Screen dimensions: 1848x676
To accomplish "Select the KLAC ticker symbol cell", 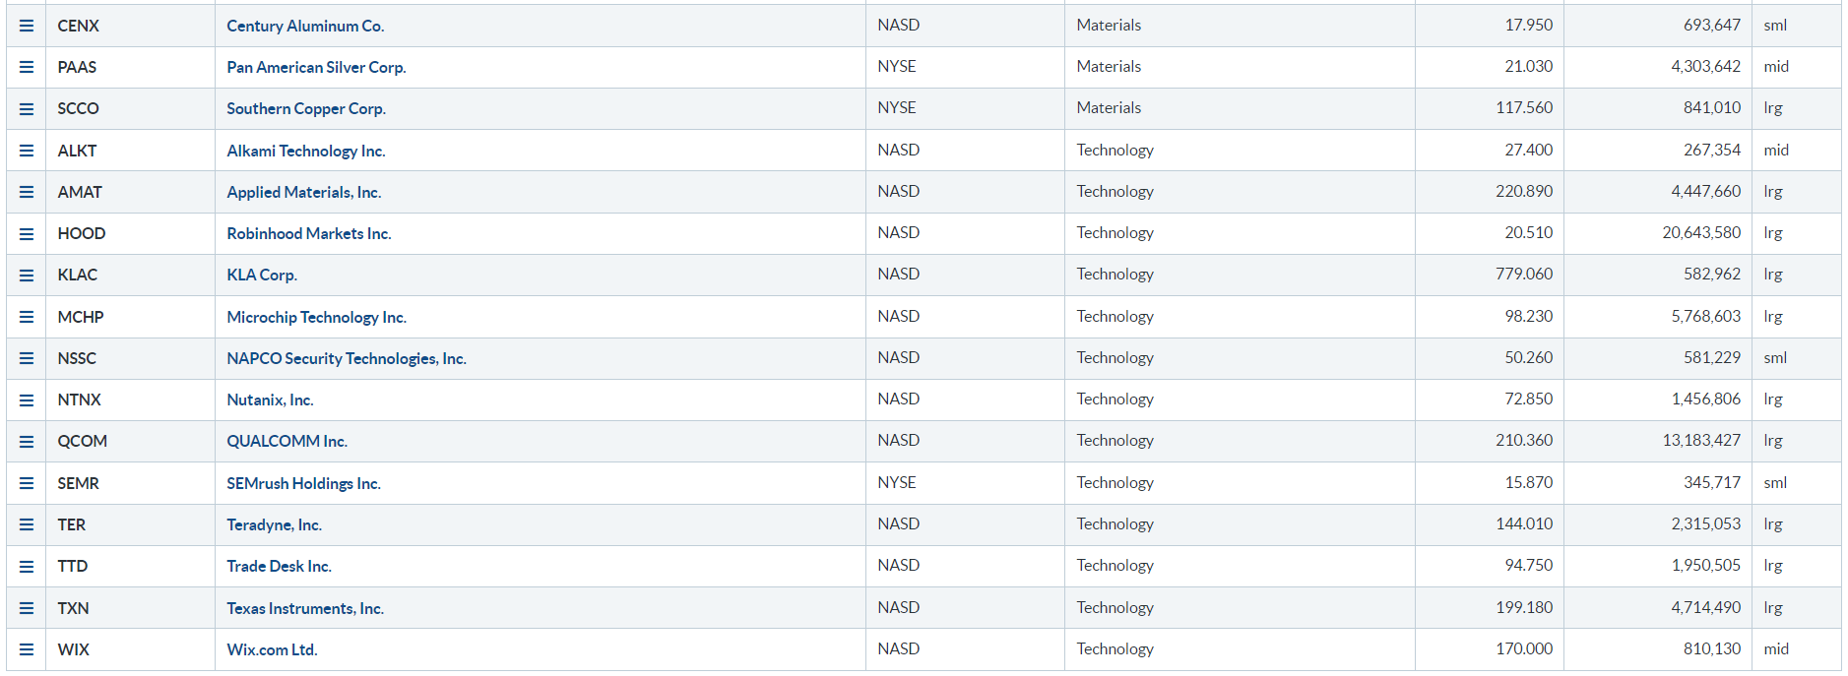I will (x=78, y=275).
